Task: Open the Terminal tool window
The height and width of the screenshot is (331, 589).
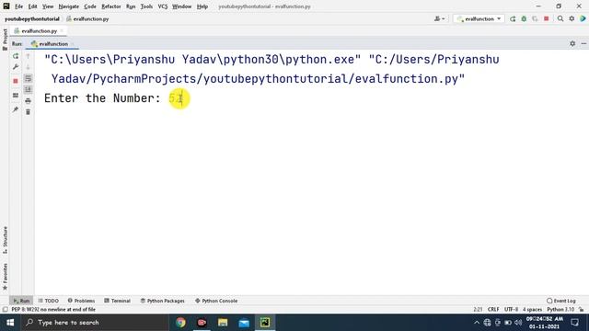Action: coord(117,301)
